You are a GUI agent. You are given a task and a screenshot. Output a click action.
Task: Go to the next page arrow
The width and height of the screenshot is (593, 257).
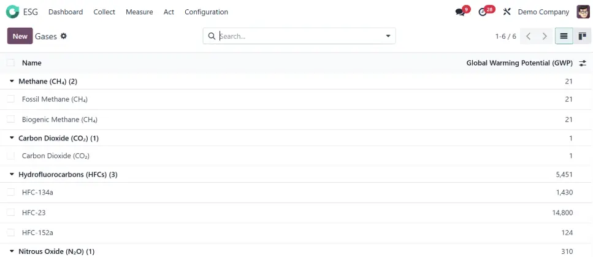pyautogui.click(x=545, y=36)
